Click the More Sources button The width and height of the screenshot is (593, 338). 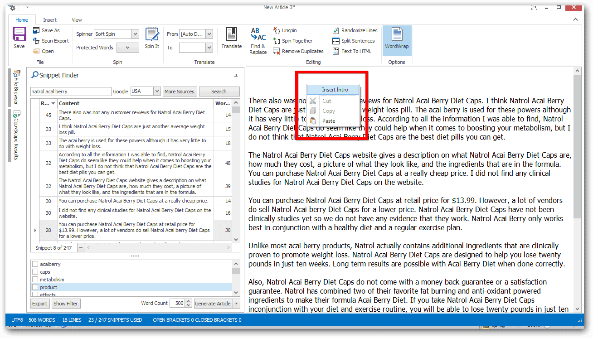180,92
